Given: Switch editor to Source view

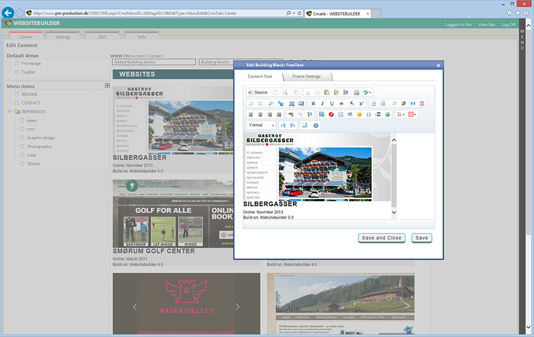Looking at the screenshot, I should click(258, 92).
